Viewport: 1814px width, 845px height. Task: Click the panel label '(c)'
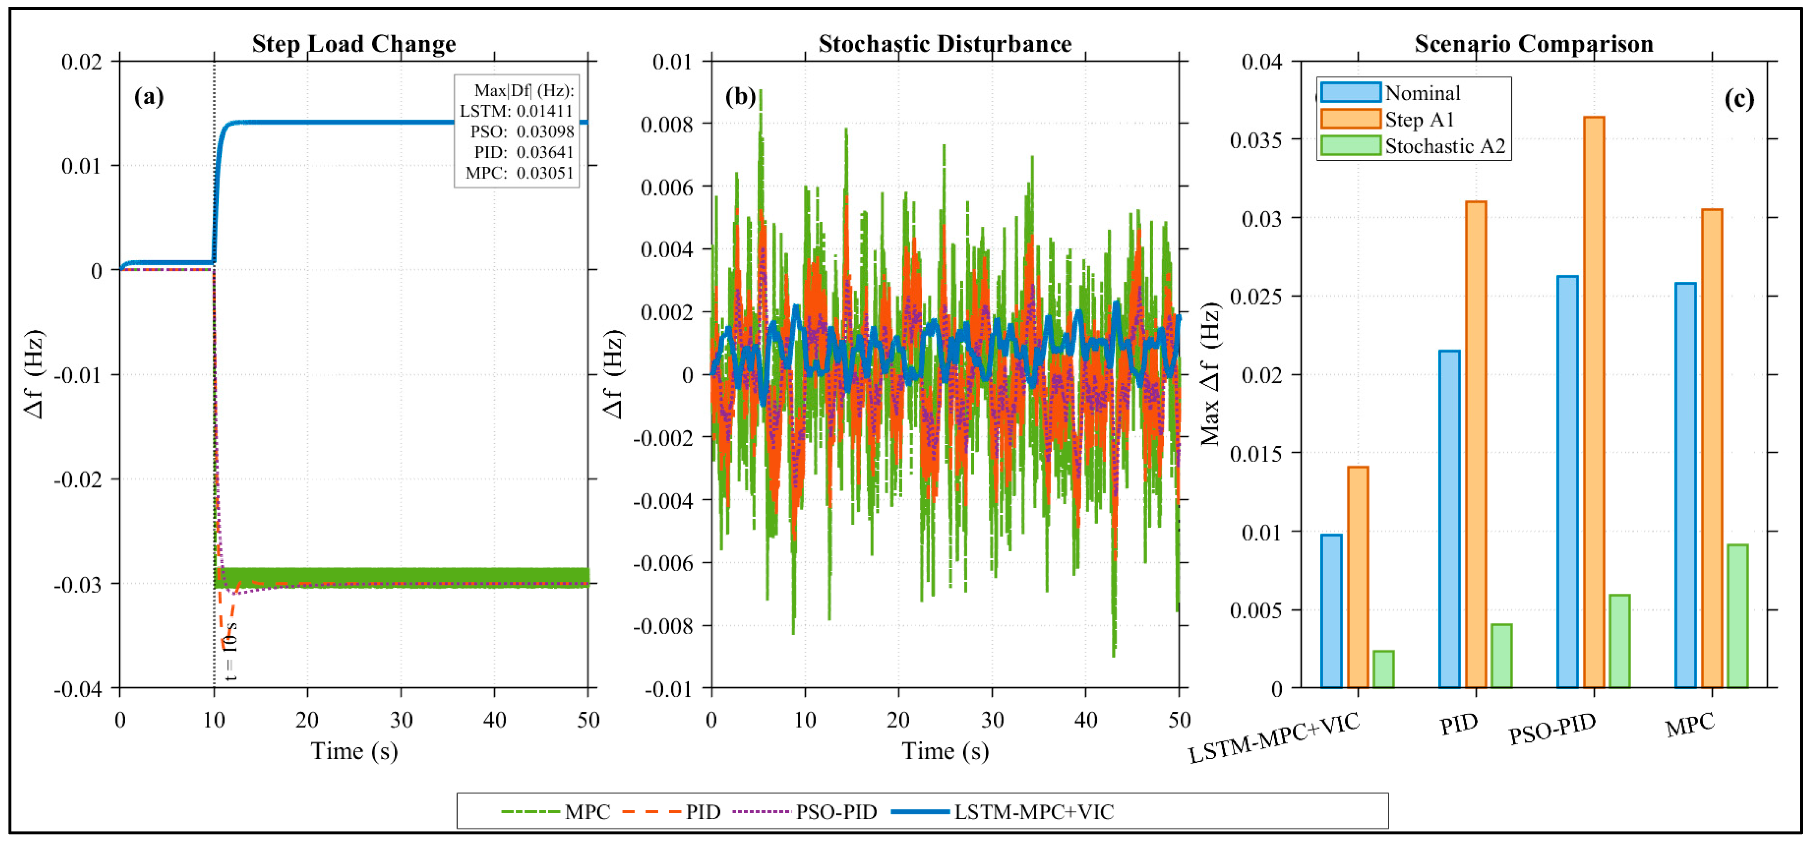(1740, 99)
